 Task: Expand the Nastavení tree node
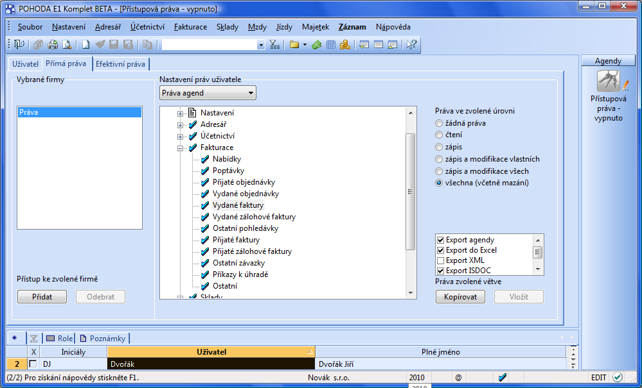[x=180, y=114]
